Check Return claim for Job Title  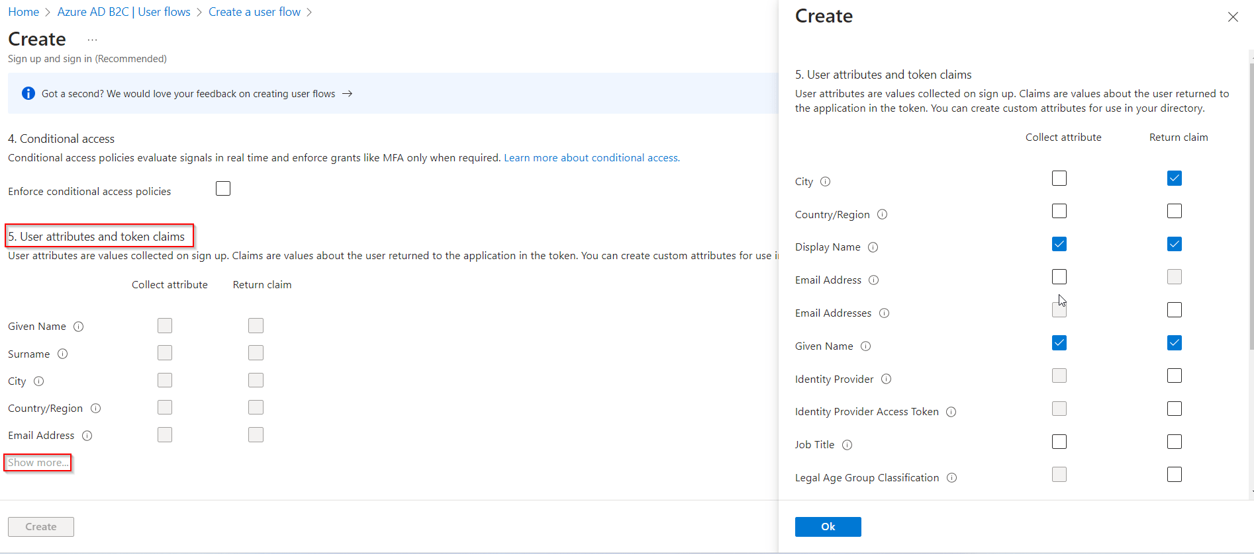coord(1175,442)
